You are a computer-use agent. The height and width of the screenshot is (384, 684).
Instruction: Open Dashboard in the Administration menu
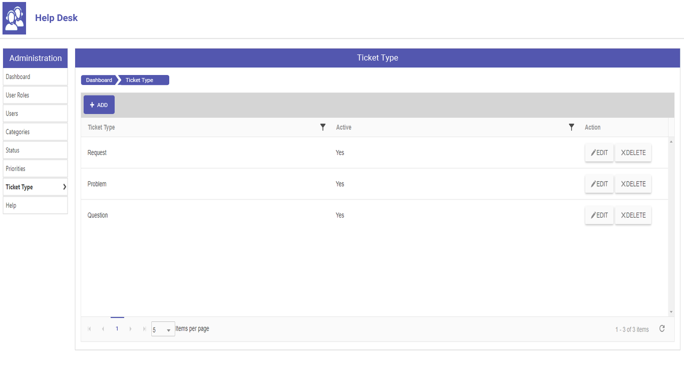(35, 77)
